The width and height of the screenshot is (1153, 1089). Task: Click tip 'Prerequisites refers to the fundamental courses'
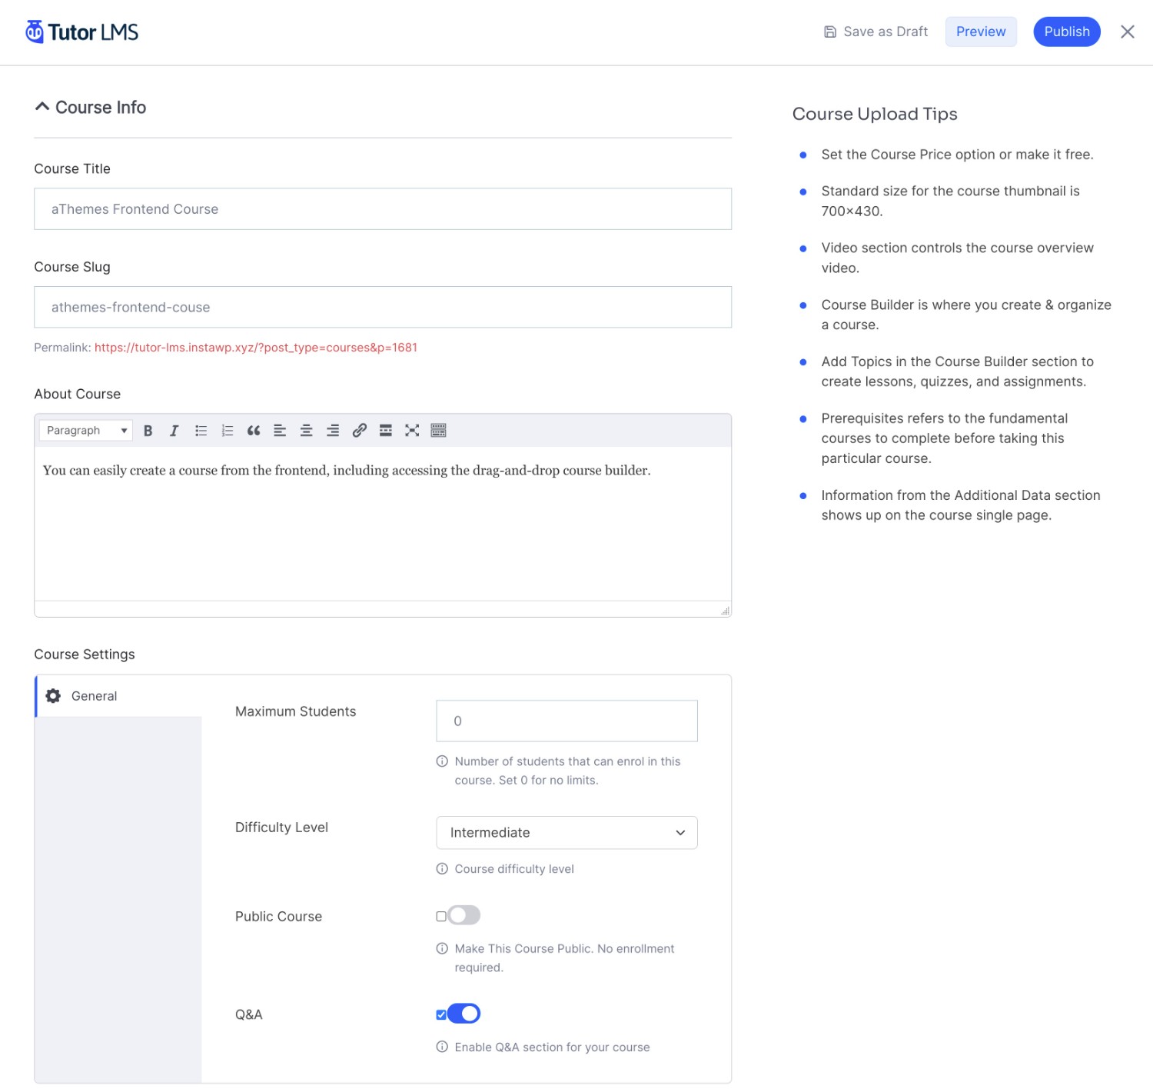pyautogui.click(x=945, y=438)
